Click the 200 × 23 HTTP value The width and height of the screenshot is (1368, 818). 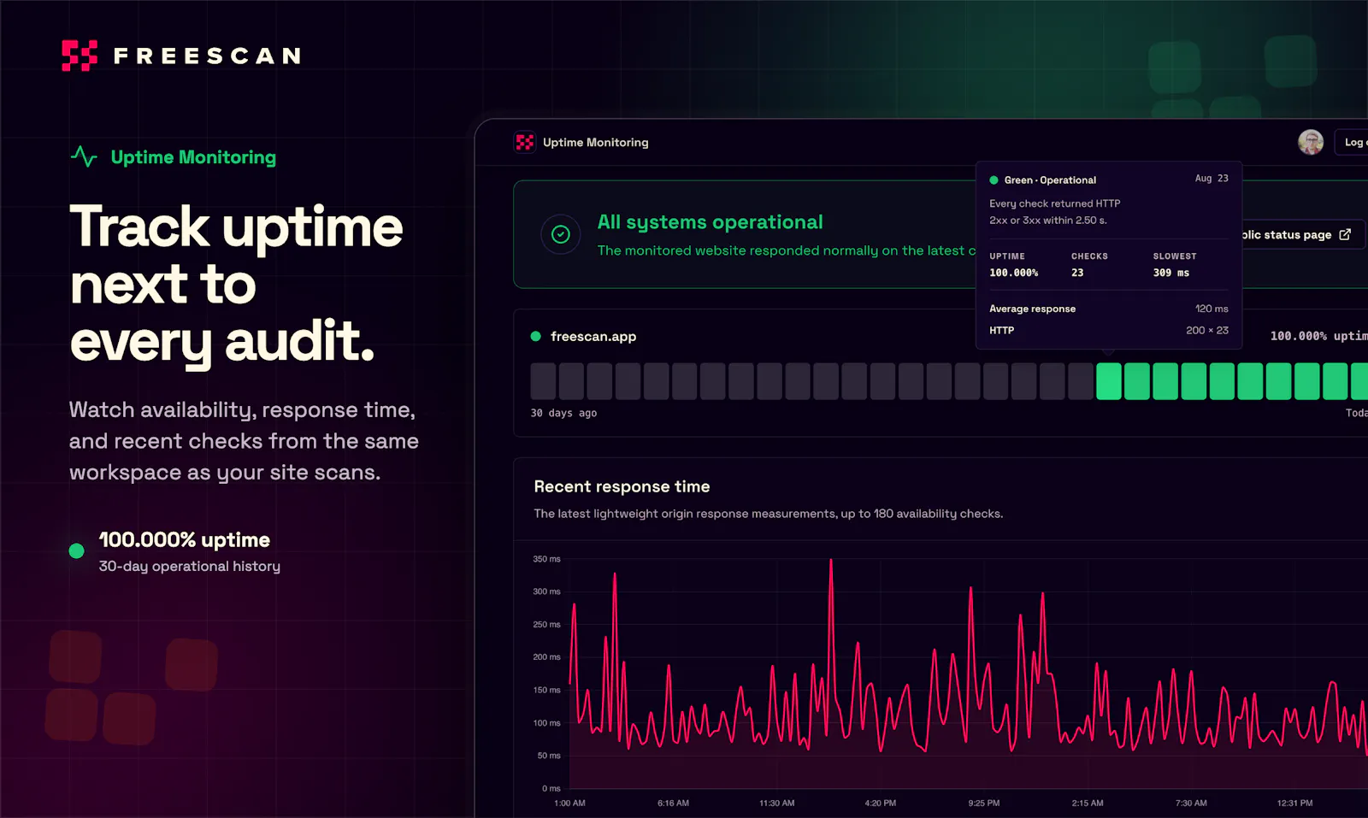pos(1207,330)
